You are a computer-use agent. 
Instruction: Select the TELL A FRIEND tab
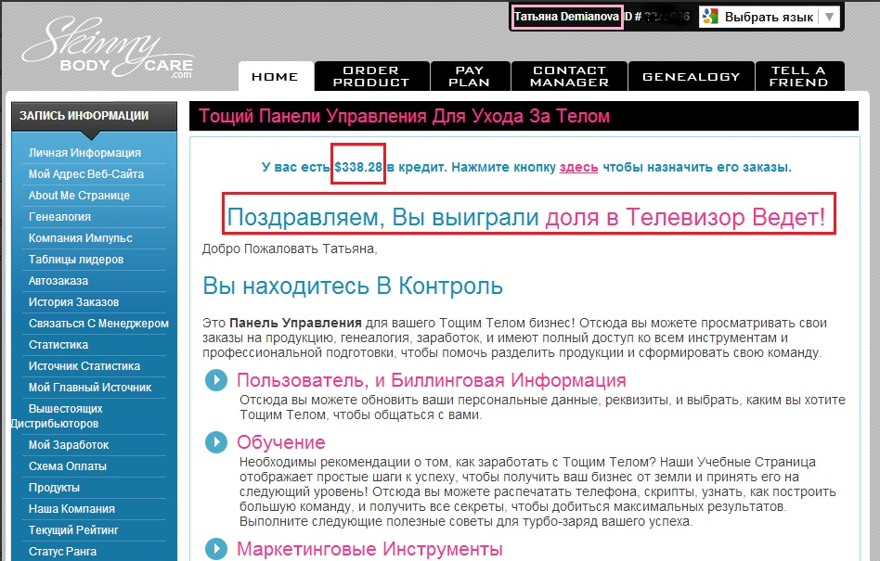point(799,76)
